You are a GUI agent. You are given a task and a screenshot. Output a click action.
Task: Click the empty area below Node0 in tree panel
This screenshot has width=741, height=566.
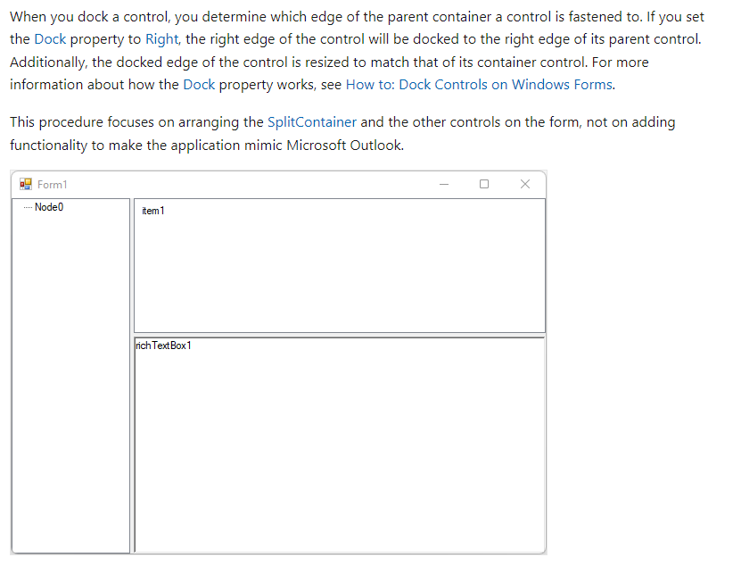point(71,402)
